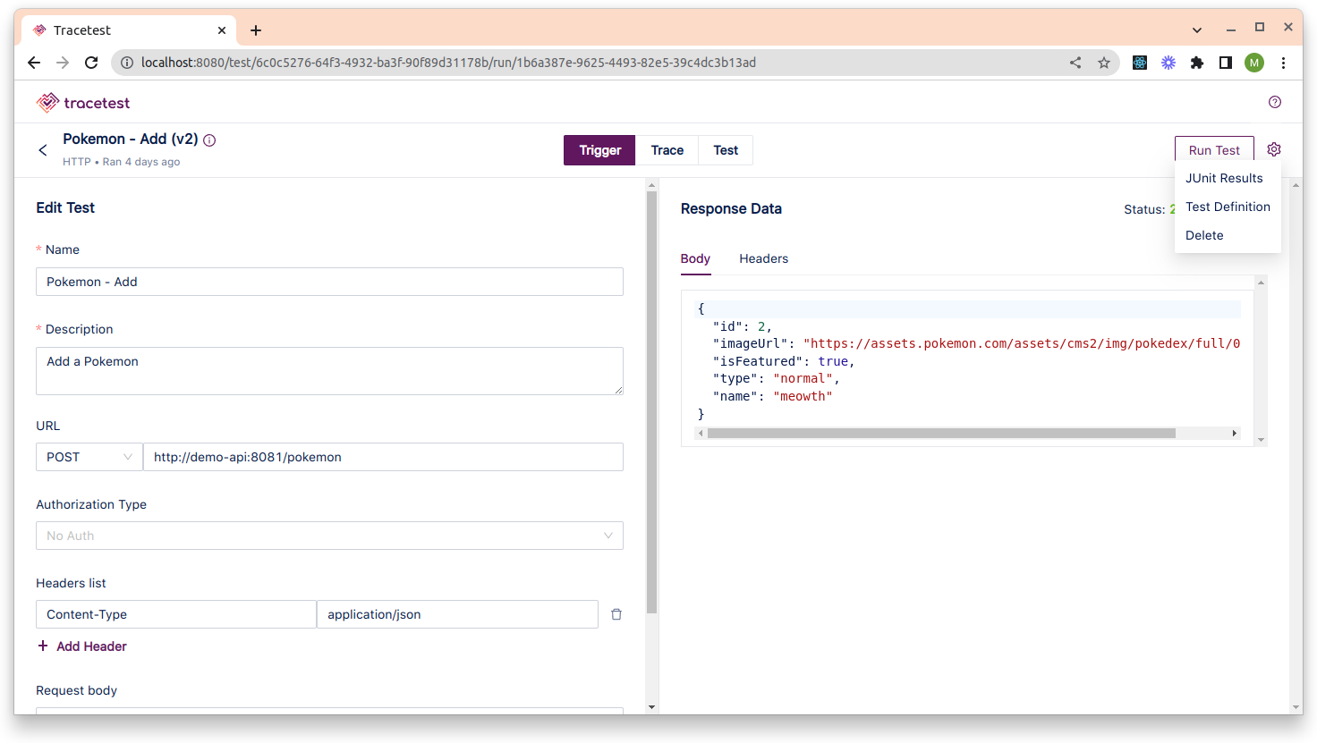The image size is (1317, 743).
Task: Select the Headers response tab
Action: (763, 258)
